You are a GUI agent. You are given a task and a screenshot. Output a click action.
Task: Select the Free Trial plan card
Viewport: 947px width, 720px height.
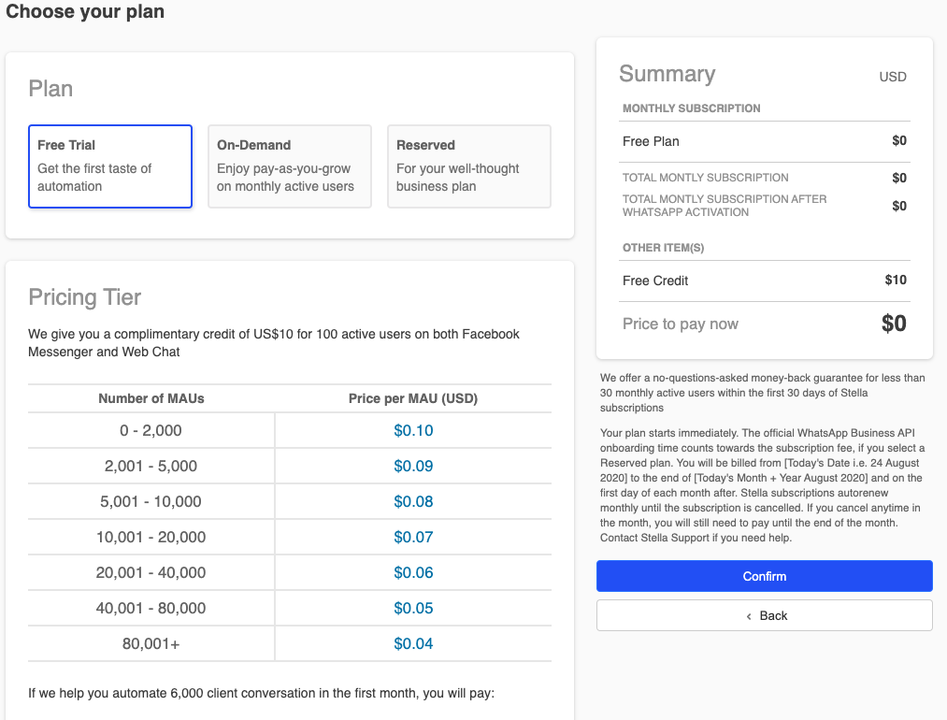click(x=110, y=166)
